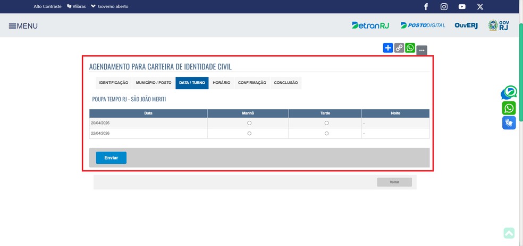The height and width of the screenshot is (246, 523).
Task: Click the Noite column header
Action: [x=395, y=113]
